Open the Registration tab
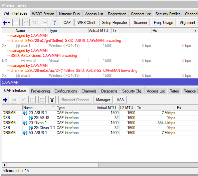This screenshot has width=198, height=176. pos(117,14)
